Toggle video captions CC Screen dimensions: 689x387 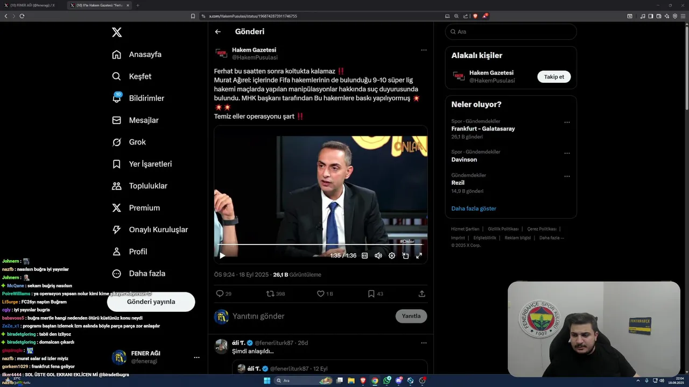tap(364, 256)
